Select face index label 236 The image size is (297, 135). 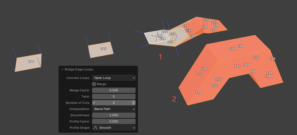233,49
